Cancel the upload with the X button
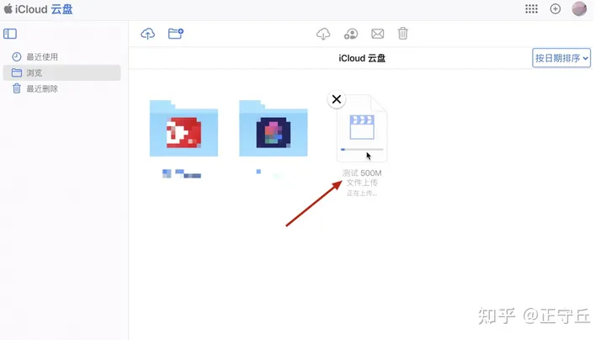 (336, 99)
